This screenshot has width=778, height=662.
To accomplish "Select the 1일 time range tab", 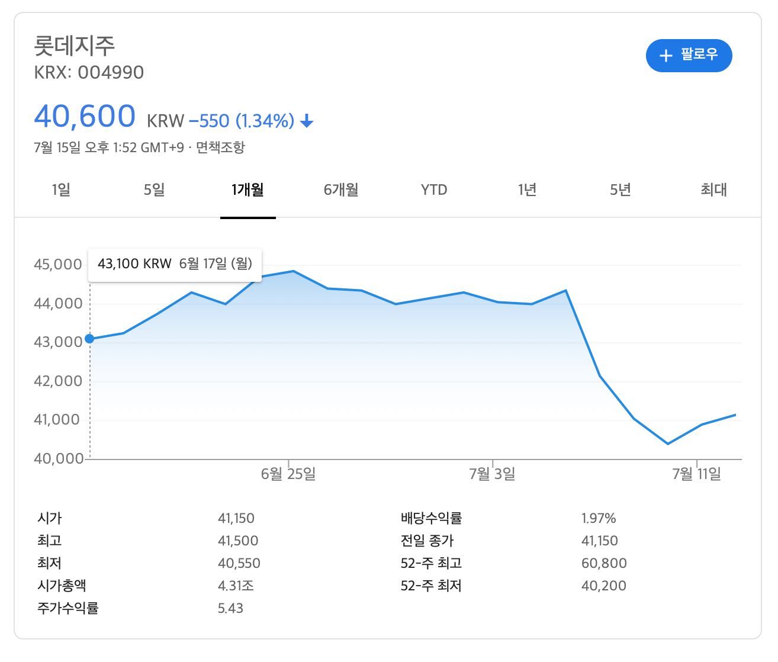I will coord(61,190).
